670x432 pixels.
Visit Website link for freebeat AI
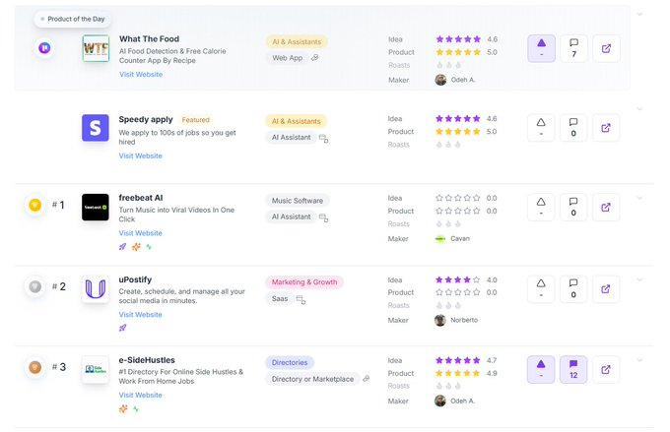point(140,233)
